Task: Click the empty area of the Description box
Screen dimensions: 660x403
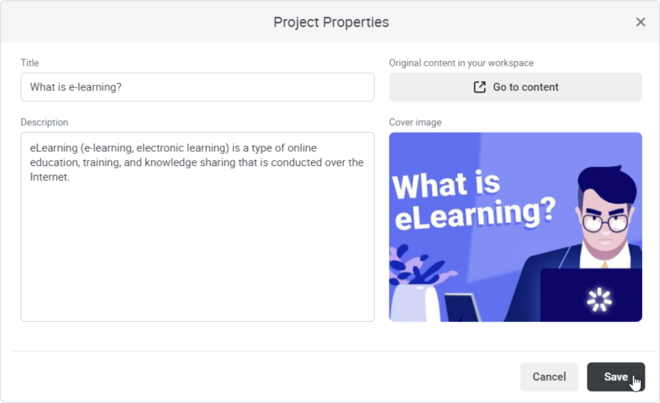Action: 197,258
